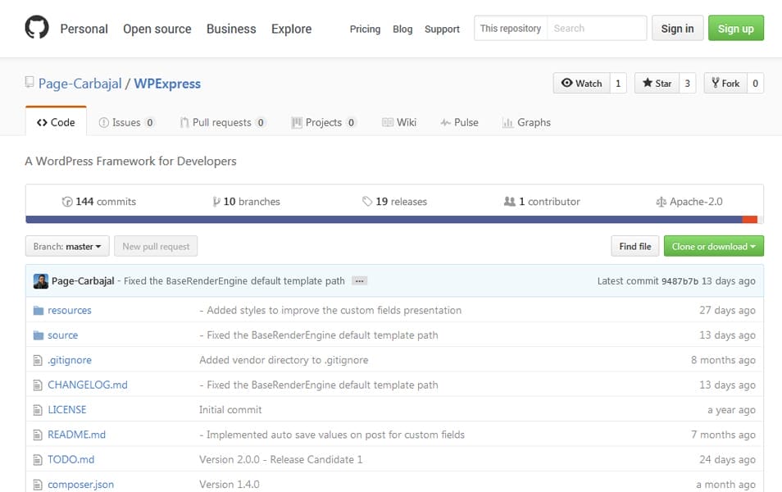Click the blue language bar segment
This screenshot has width=782, height=492.
tap(384, 220)
